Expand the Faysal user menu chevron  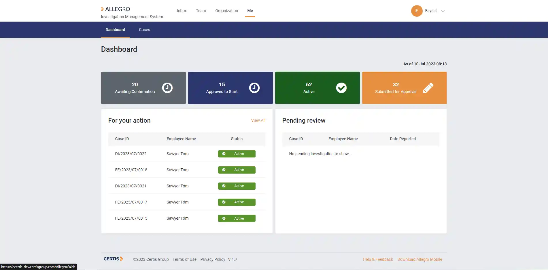(443, 11)
